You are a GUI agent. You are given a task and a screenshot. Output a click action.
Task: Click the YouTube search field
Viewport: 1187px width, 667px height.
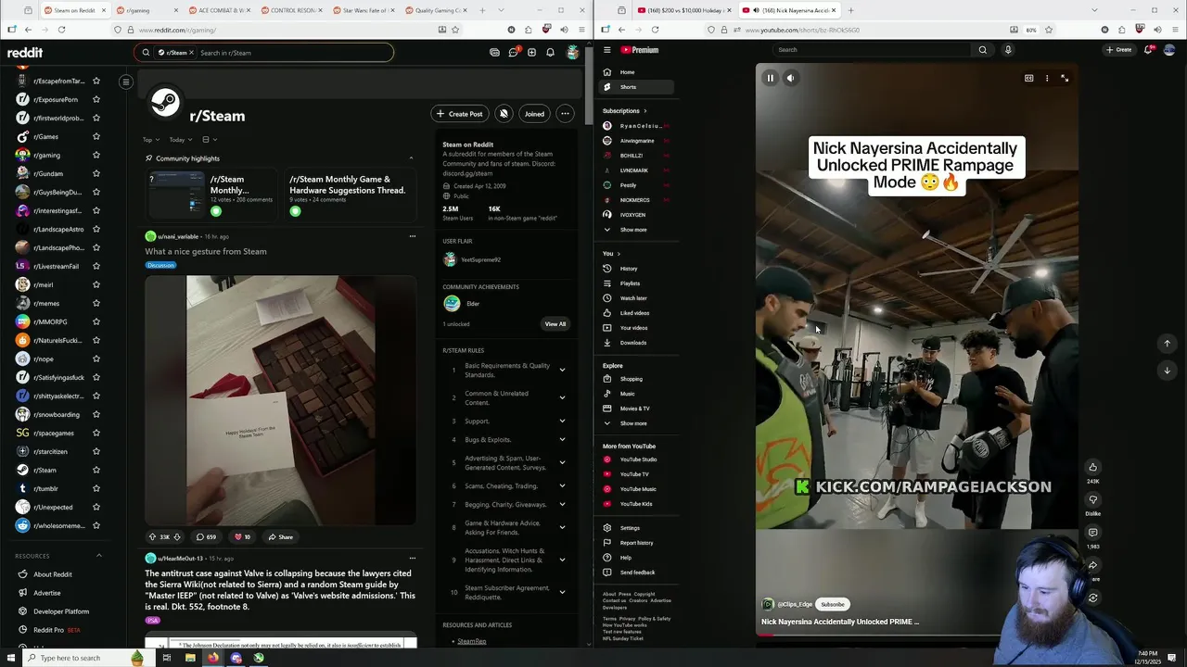pyautogui.click(x=872, y=50)
